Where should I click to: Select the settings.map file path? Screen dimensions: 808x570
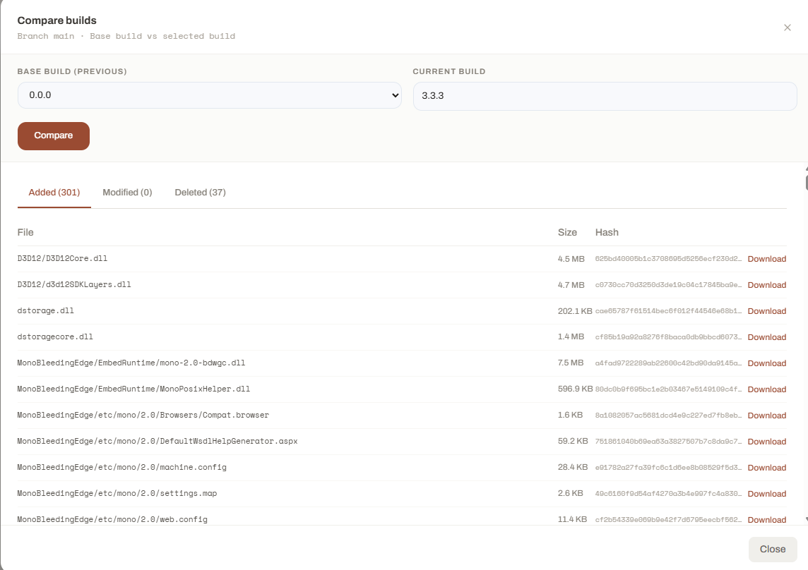tap(117, 493)
